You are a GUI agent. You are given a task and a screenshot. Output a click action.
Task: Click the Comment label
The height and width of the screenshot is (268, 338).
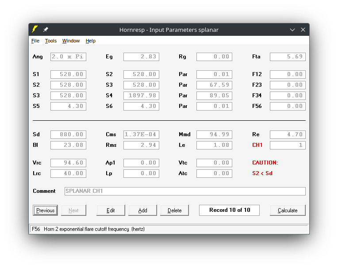tap(44, 191)
